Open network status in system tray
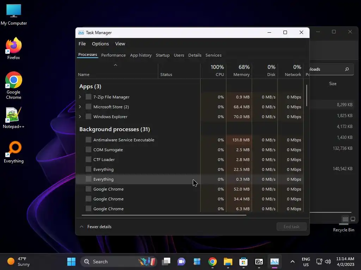 [319, 262]
